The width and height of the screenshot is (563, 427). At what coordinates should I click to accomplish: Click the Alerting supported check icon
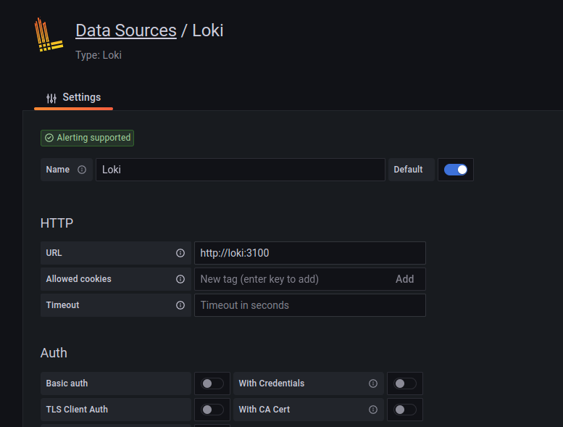[x=49, y=138]
